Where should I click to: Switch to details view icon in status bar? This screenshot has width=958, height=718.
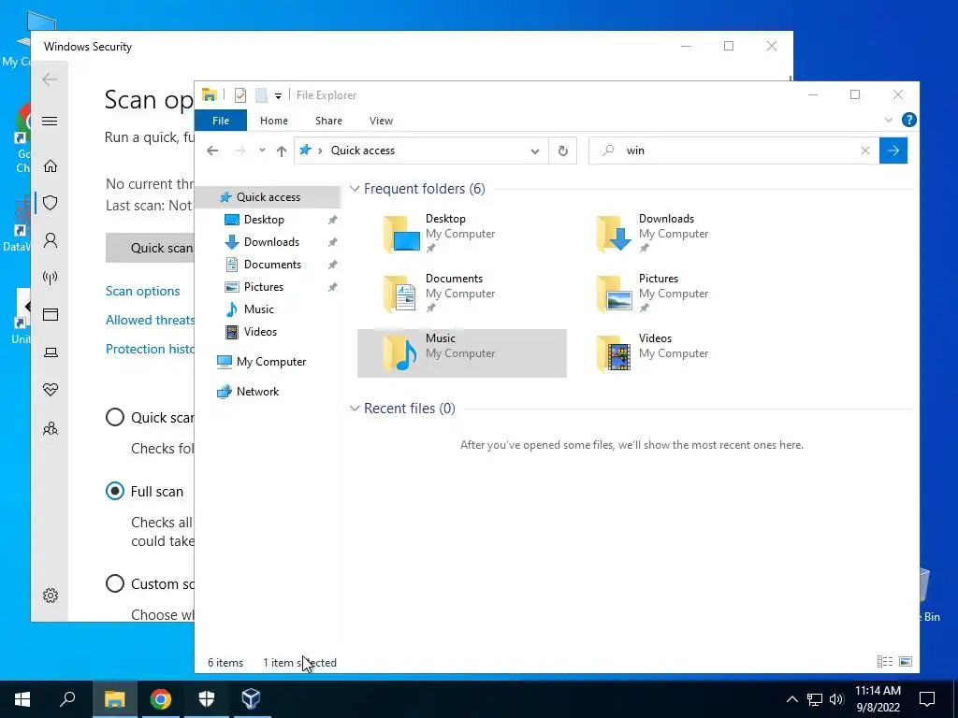coord(885,662)
